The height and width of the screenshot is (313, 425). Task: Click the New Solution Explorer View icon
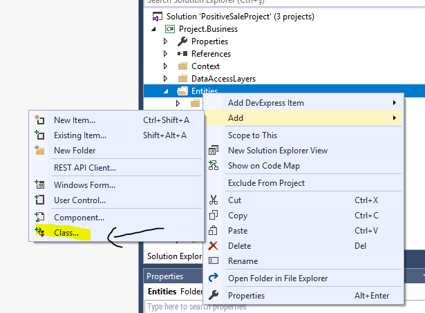214,150
